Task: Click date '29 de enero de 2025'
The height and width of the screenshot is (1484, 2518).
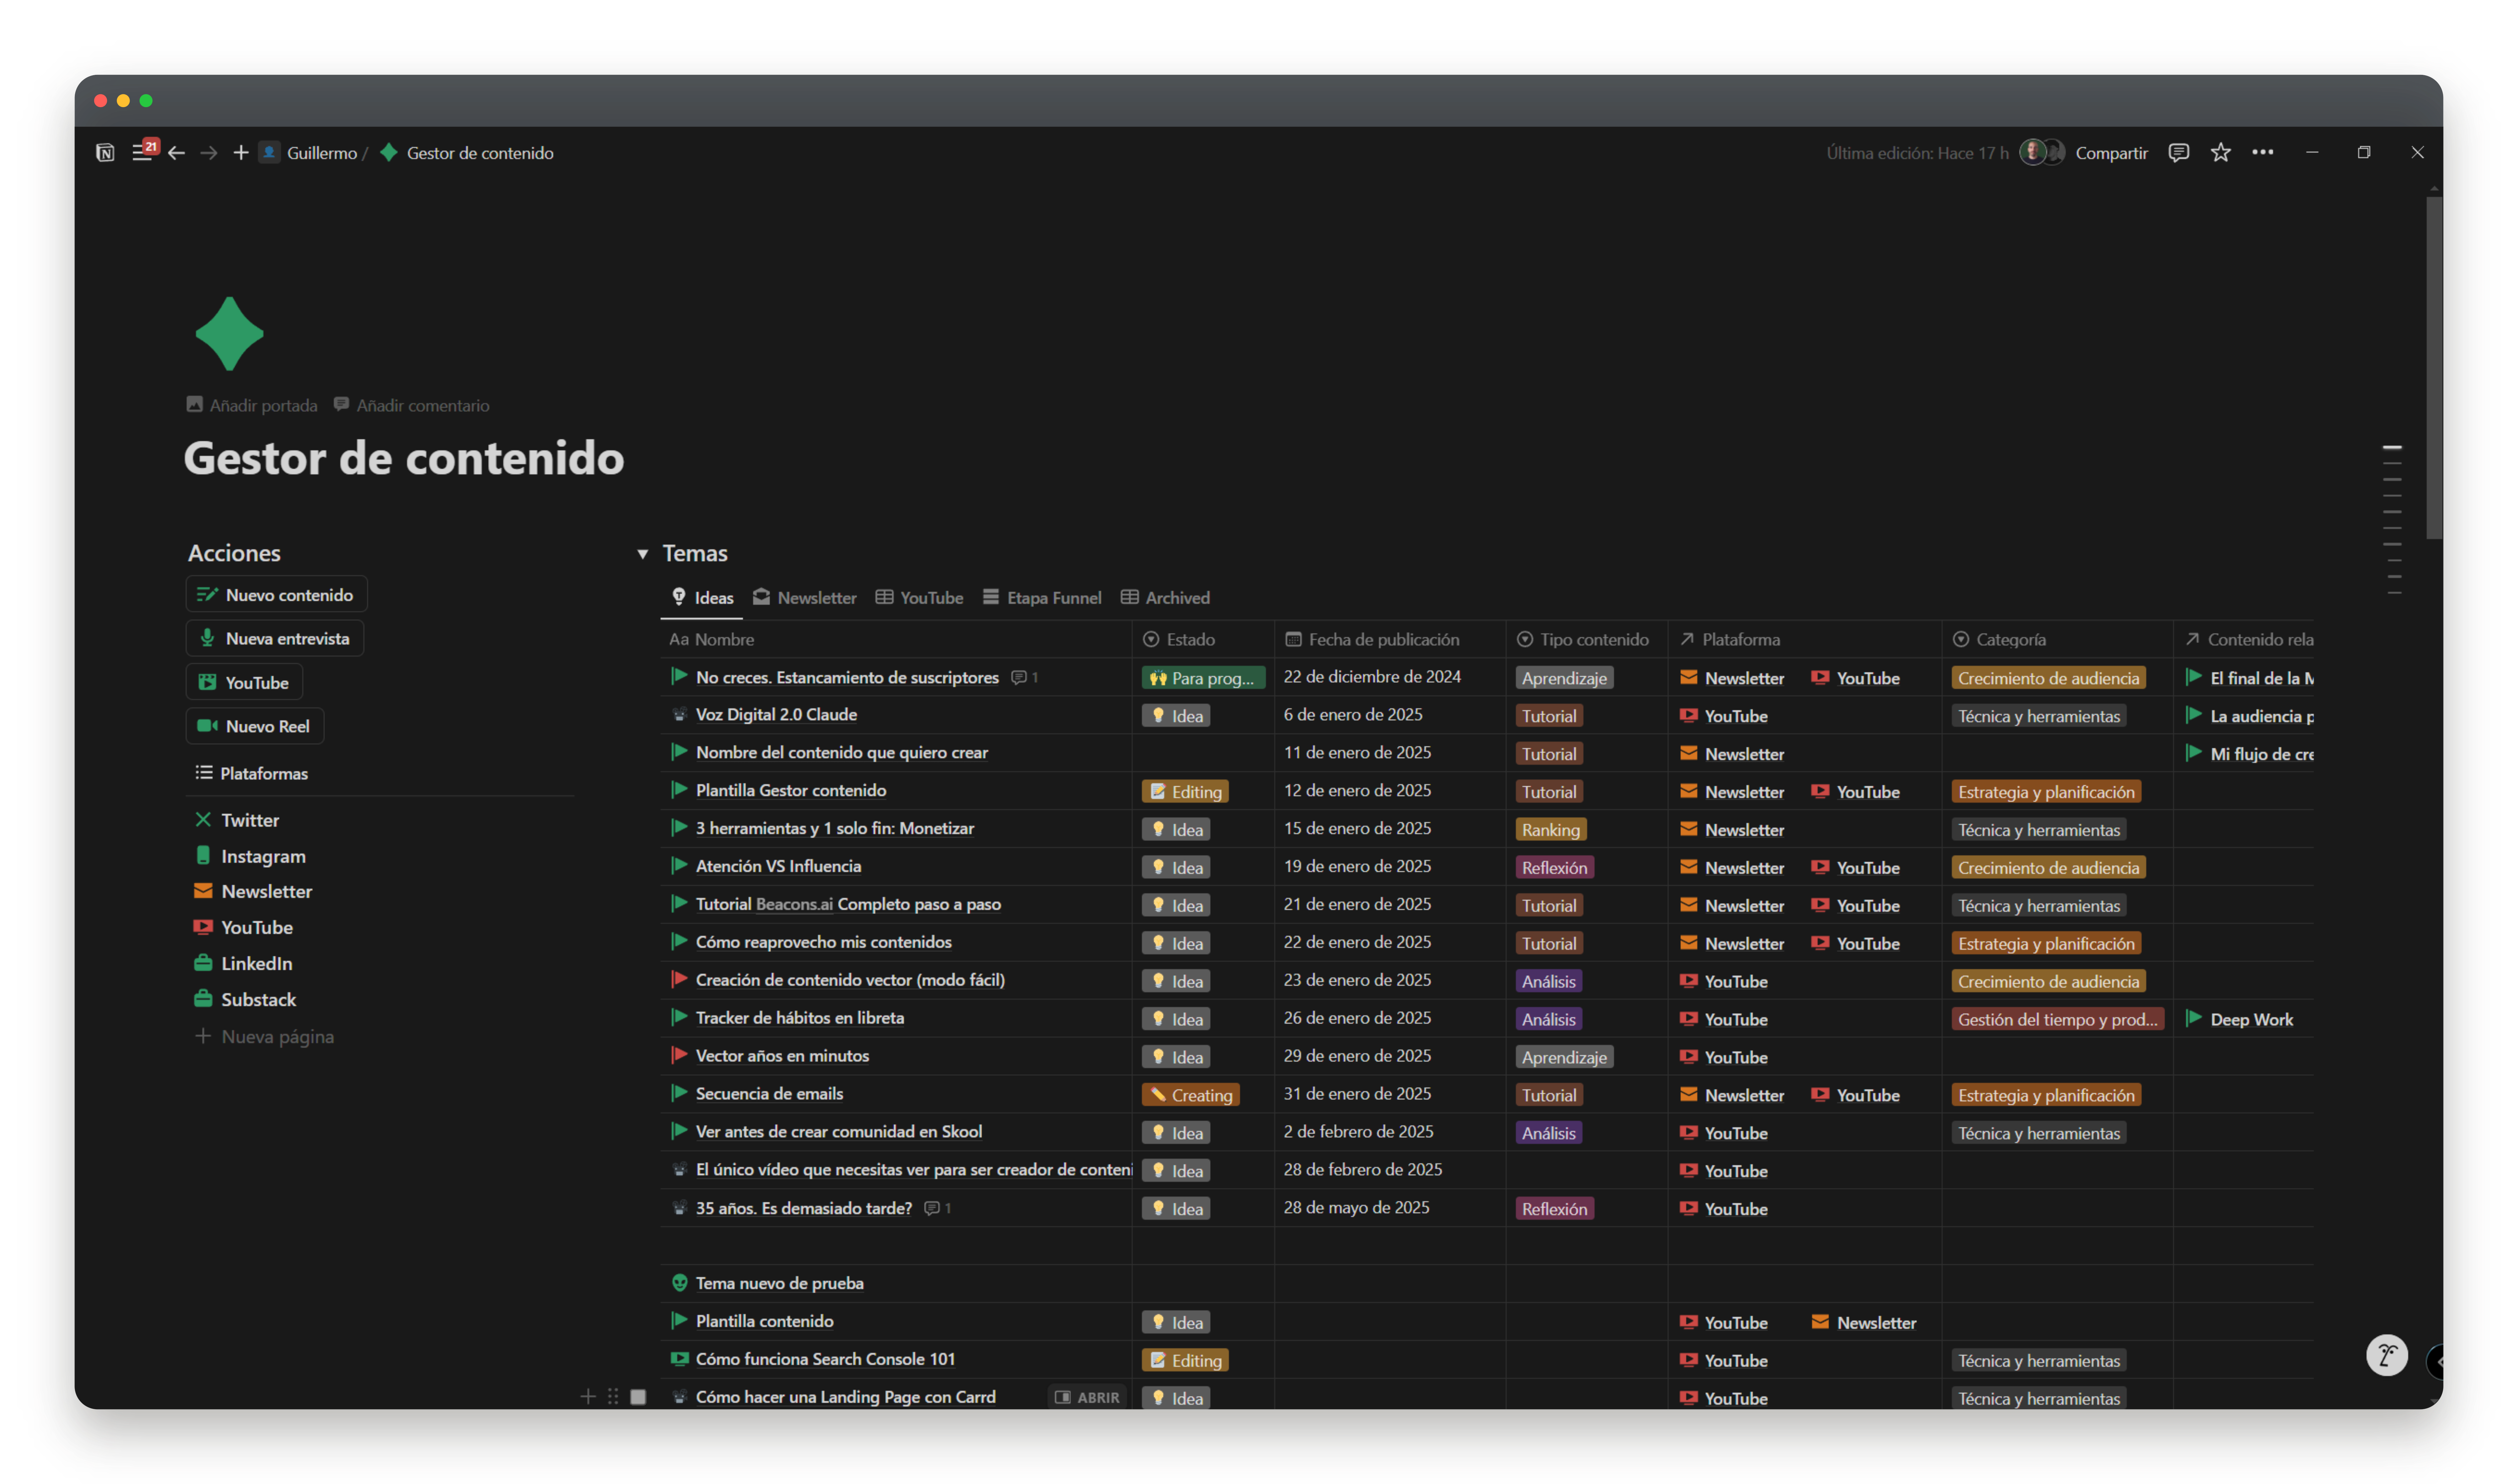Action: 1357,1056
